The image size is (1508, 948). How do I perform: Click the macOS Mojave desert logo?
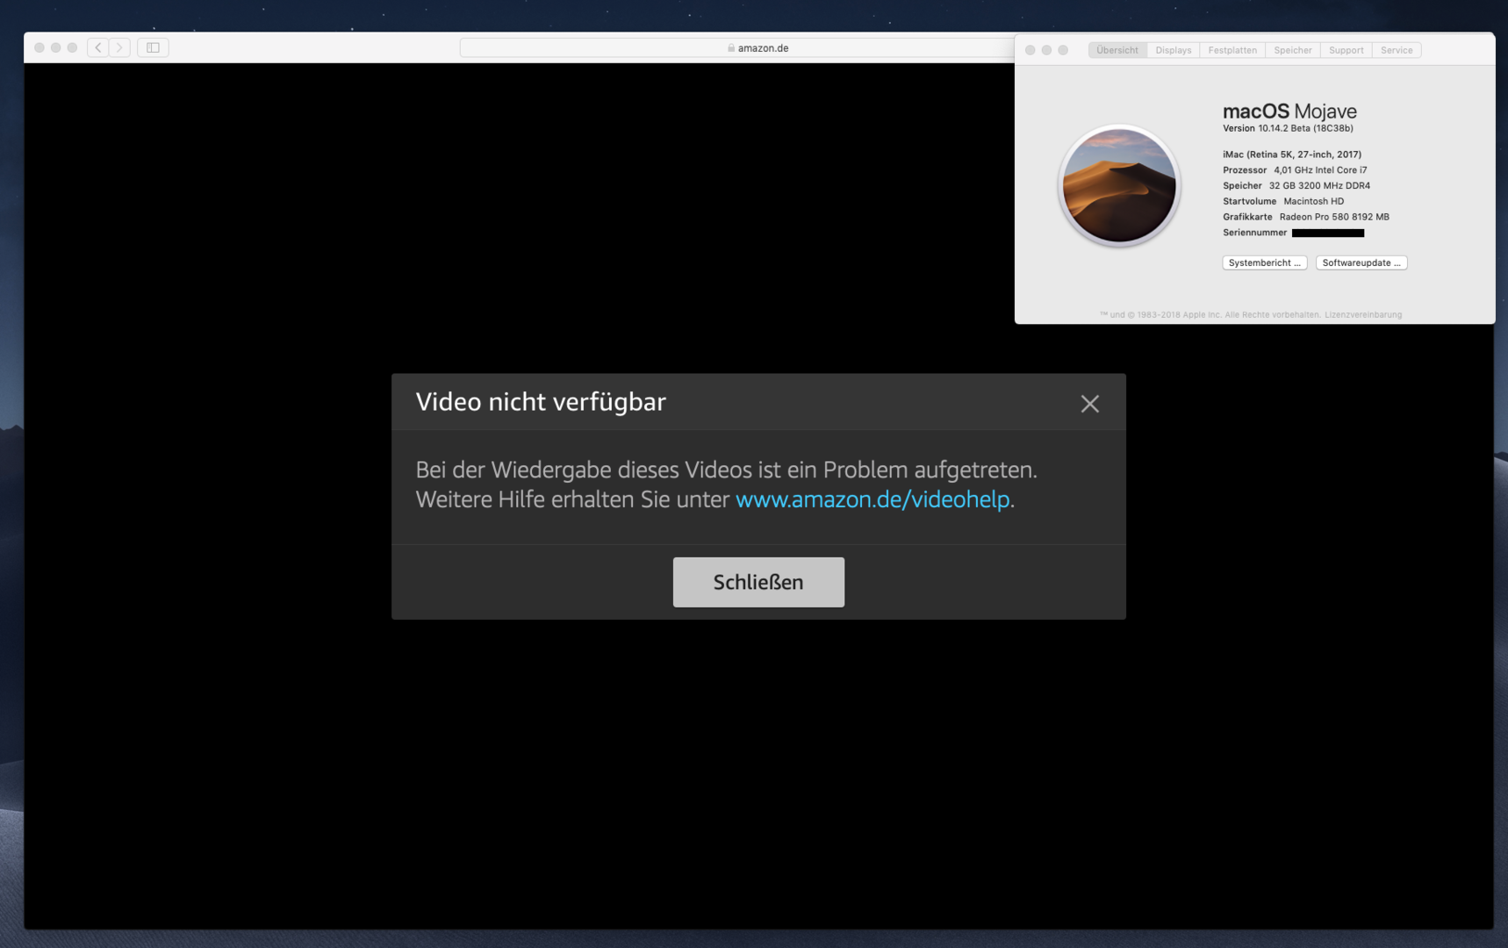click(1119, 185)
